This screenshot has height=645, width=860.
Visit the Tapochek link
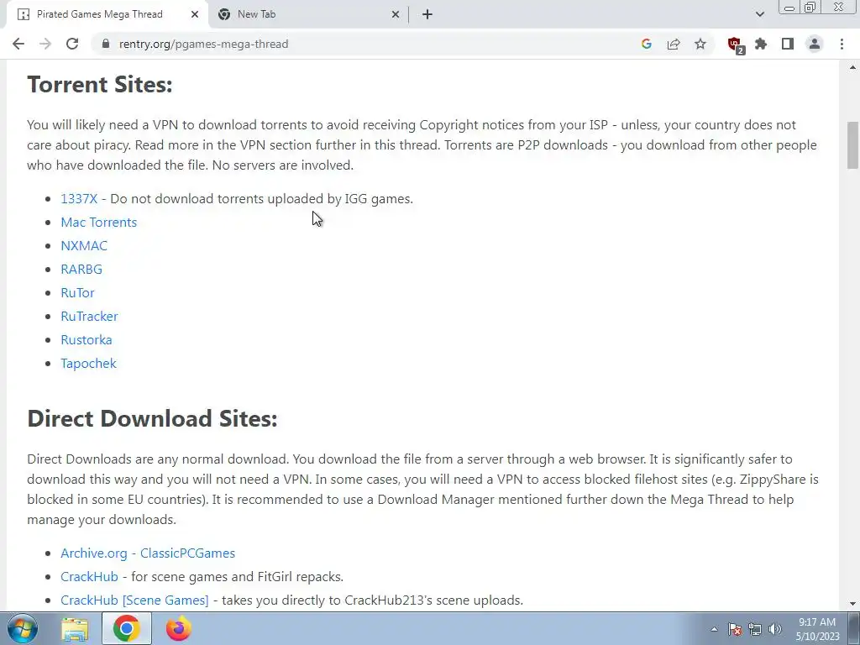88,364
